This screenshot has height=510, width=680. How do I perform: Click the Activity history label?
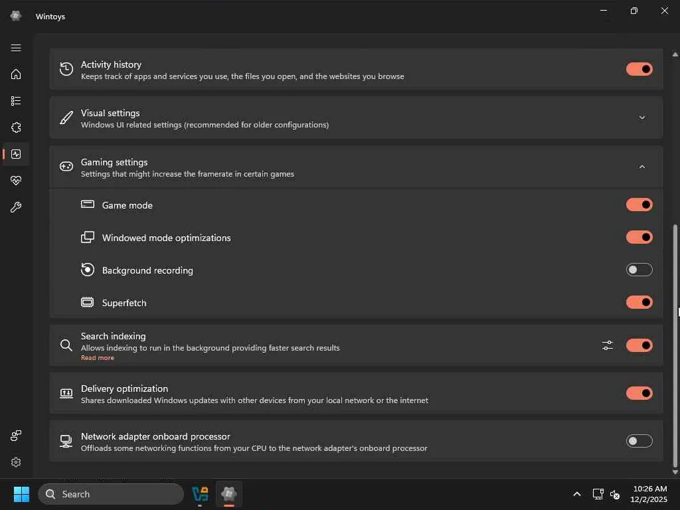pyautogui.click(x=111, y=64)
